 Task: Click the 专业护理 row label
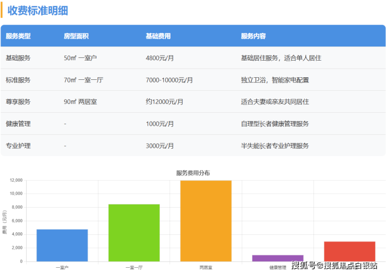click(x=18, y=146)
